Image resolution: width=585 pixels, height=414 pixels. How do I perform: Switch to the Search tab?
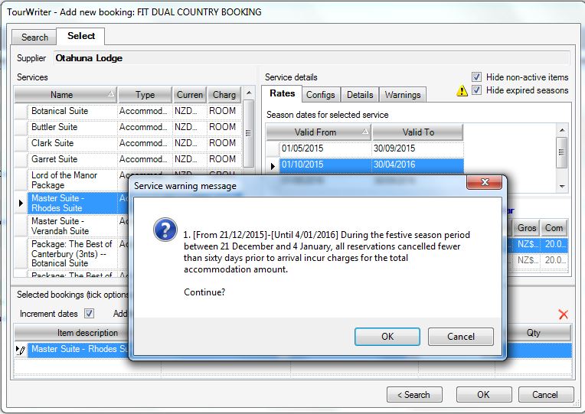tap(34, 37)
